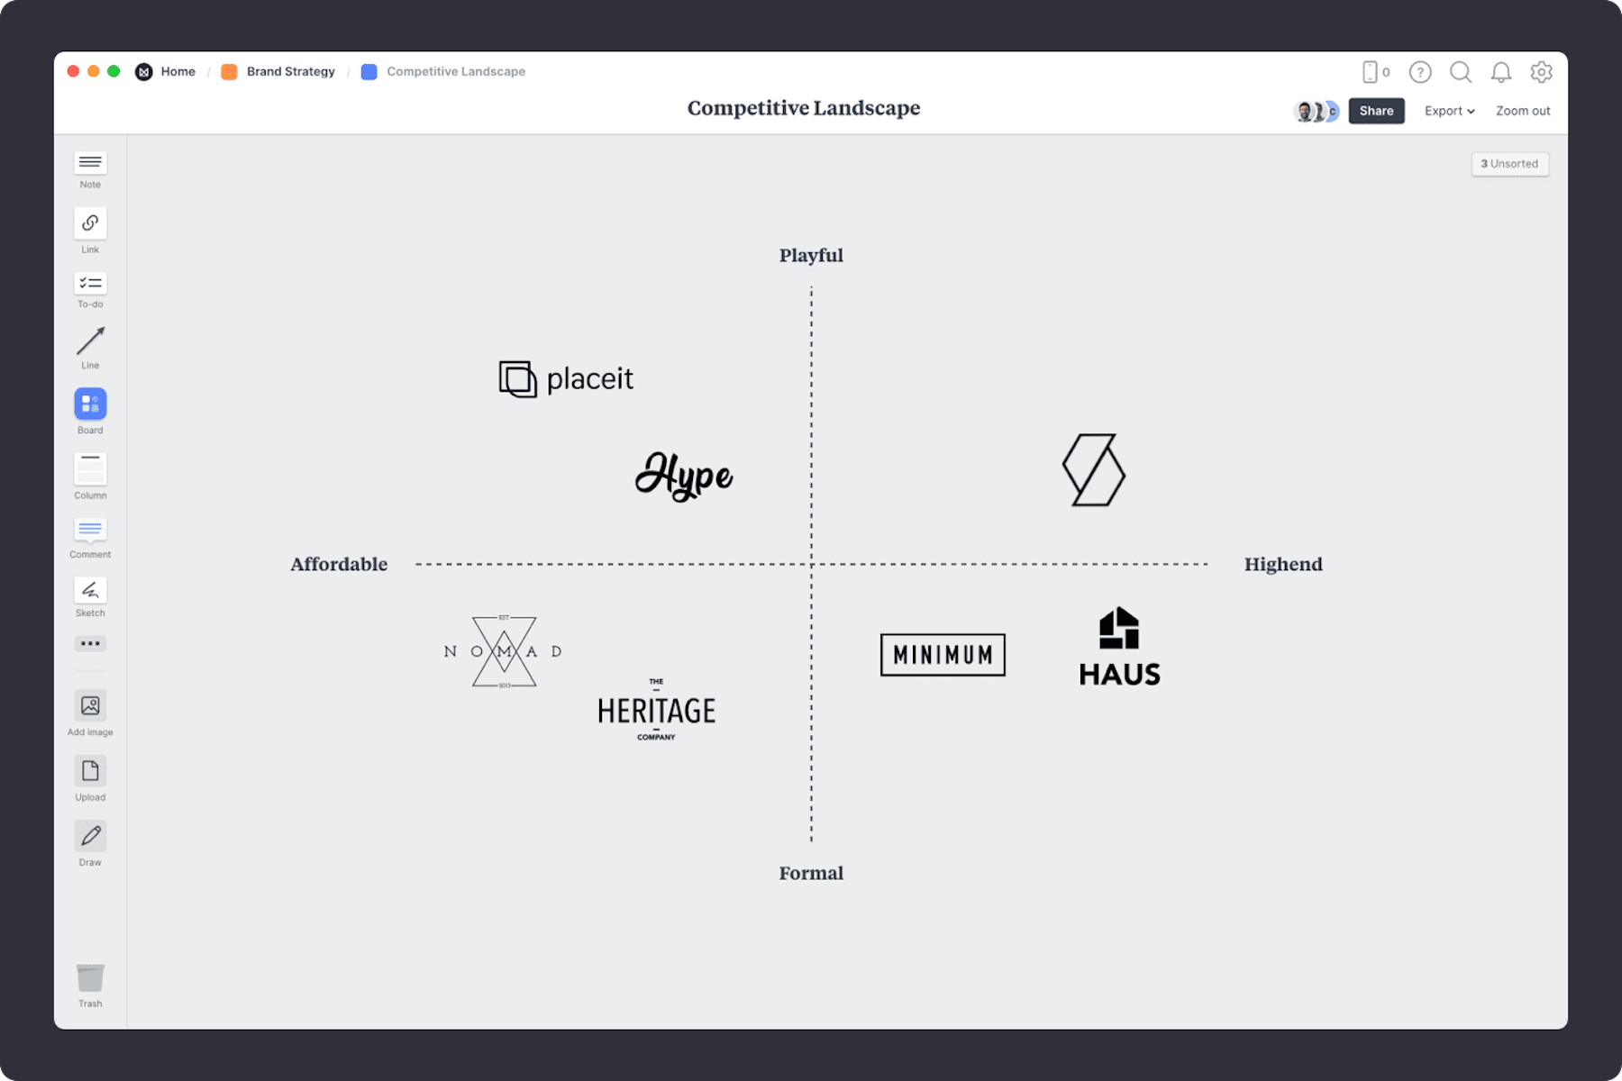Expand the Export dropdown
This screenshot has width=1622, height=1081.
coord(1449,110)
